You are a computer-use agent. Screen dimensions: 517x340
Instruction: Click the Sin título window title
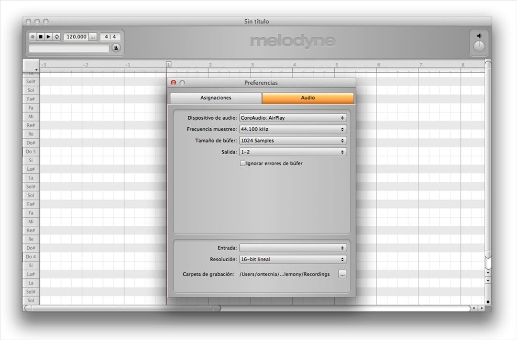tap(256, 21)
